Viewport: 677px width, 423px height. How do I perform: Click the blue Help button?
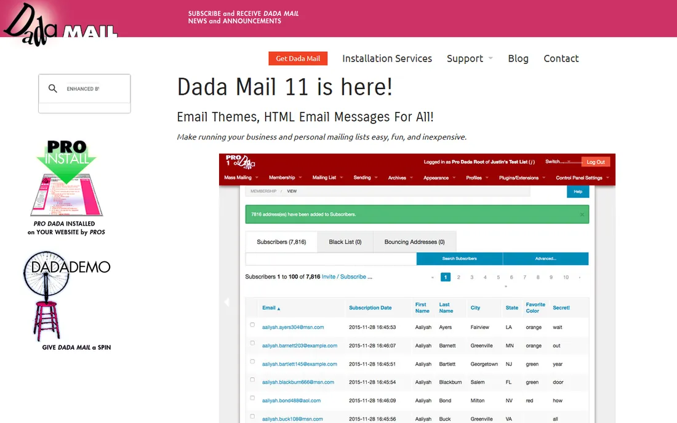pos(578,191)
